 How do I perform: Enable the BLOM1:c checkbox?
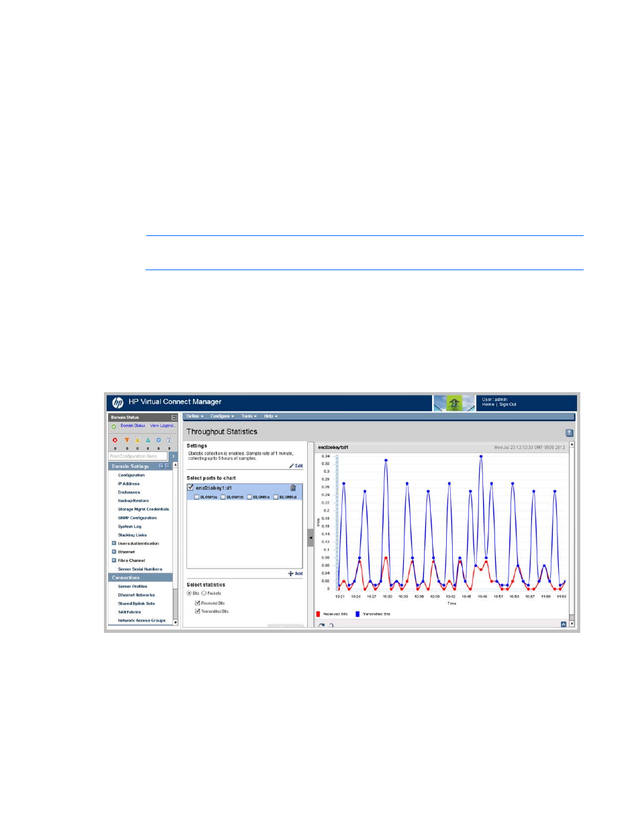pyautogui.click(x=250, y=497)
